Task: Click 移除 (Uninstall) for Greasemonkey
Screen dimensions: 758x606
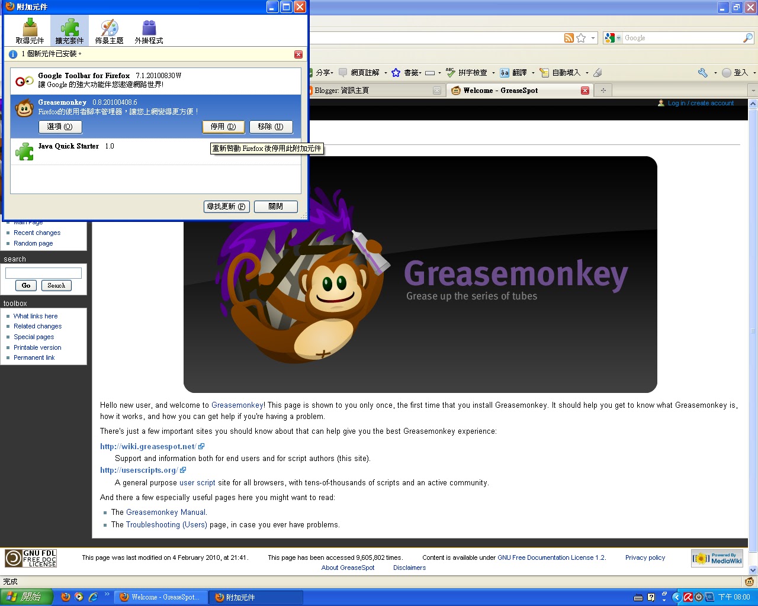Action: point(271,127)
